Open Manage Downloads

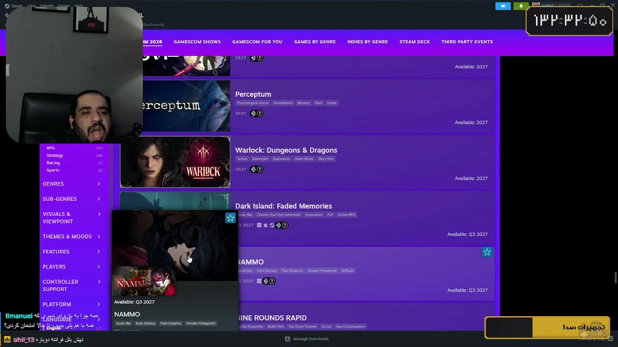coord(311,339)
